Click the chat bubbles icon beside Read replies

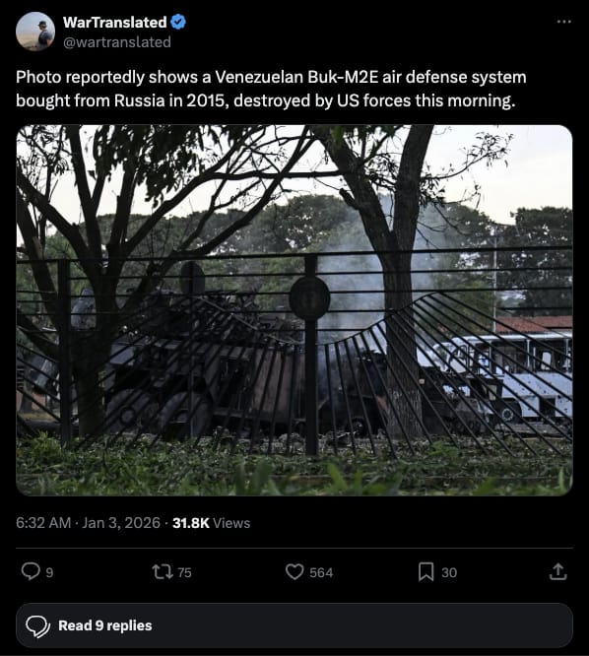pos(37,626)
